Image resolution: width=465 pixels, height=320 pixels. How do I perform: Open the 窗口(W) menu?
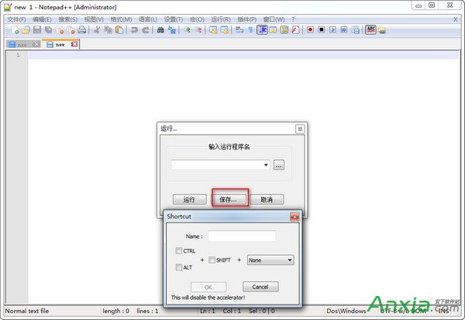(x=274, y=19)
